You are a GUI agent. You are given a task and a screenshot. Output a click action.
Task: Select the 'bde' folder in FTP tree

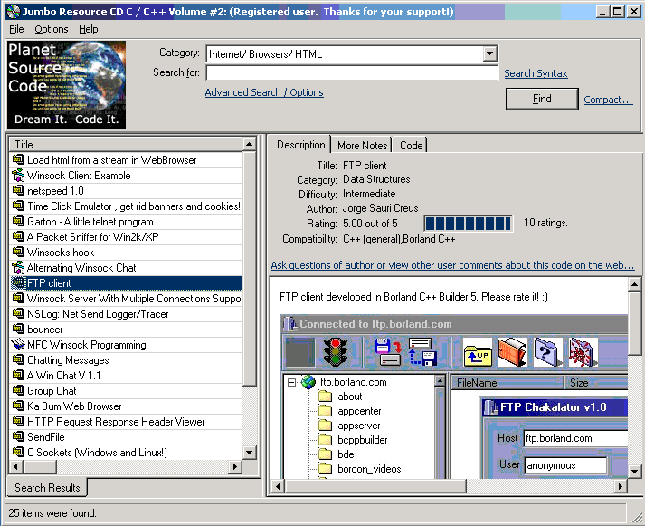(x=337, y=454)
